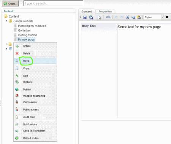This screenshot has height=144, width=171.
Task: Collapse the Simple website node
Action: click(6, 21)
